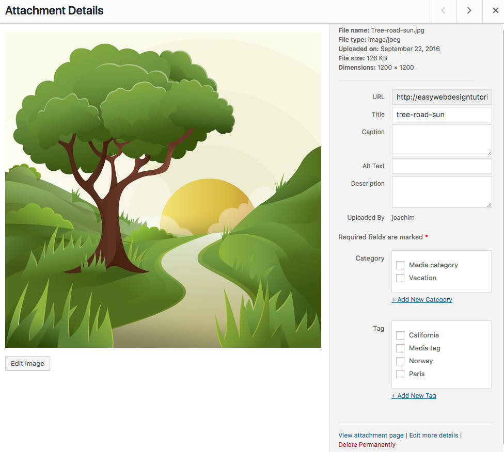This screenshot has width=504, height=452.
Task: Select the Norway tag checkbox
Action: (x=400, y=361)
